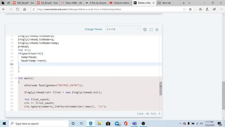Open editor settings gear
Screen dimensions: 225x127
coord(157,30)
